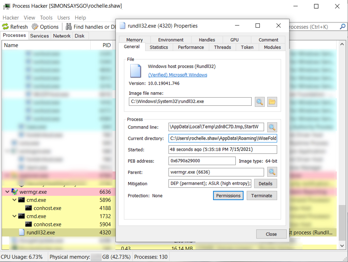Image resolution: width=348 pixels, height=262 pixels.
Task: Sort processes by Name column header
Action: (46, 45)
